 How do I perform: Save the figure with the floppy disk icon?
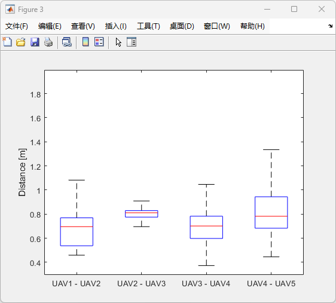(35, 42)
